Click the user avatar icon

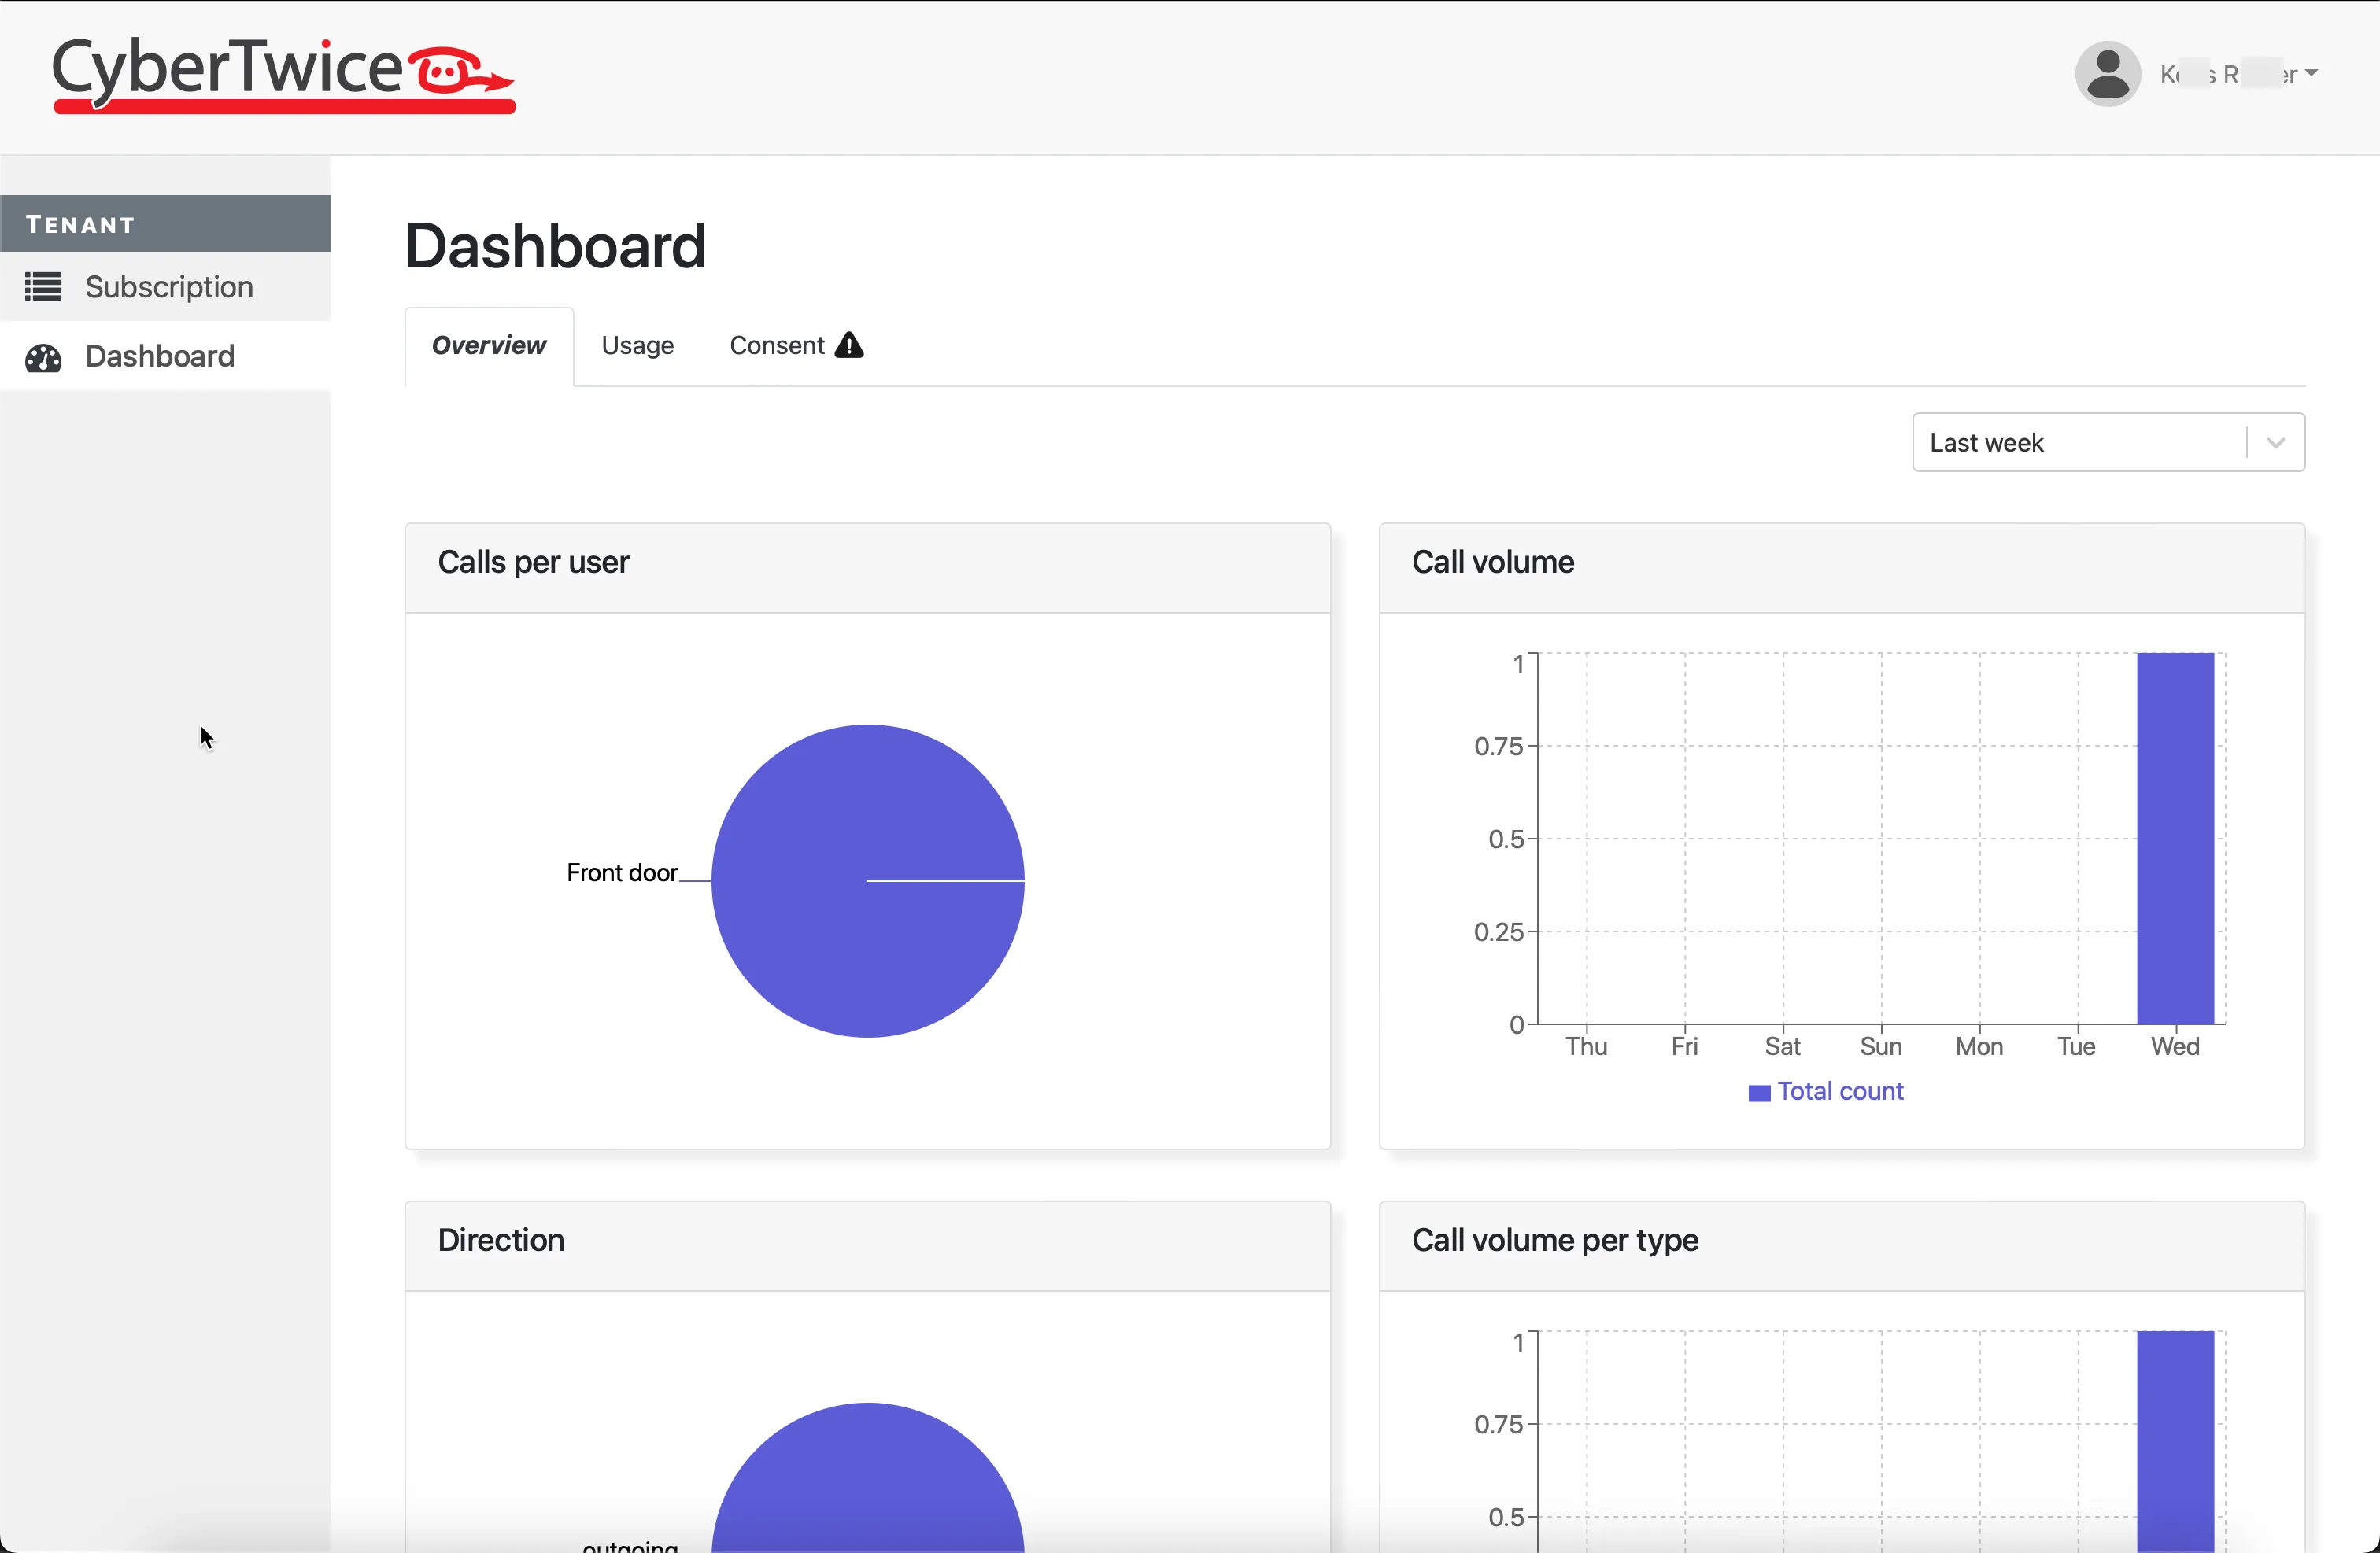tap(2107, 74)
